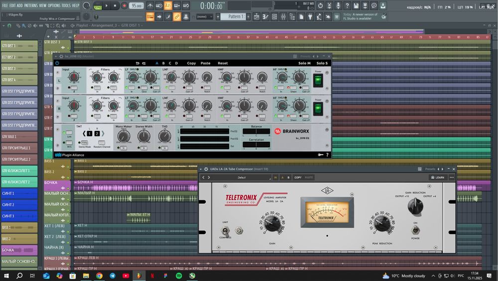The width and height of the screenshot is (498, 281).
Task: Open the PATTERNS menu
Action: (31, 5)
